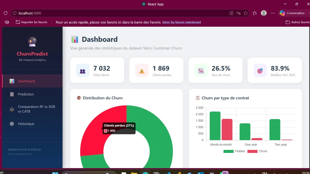Reload the page with the refresh icon
The width and height of the screenshot is (310, 174).
[5, 13]
